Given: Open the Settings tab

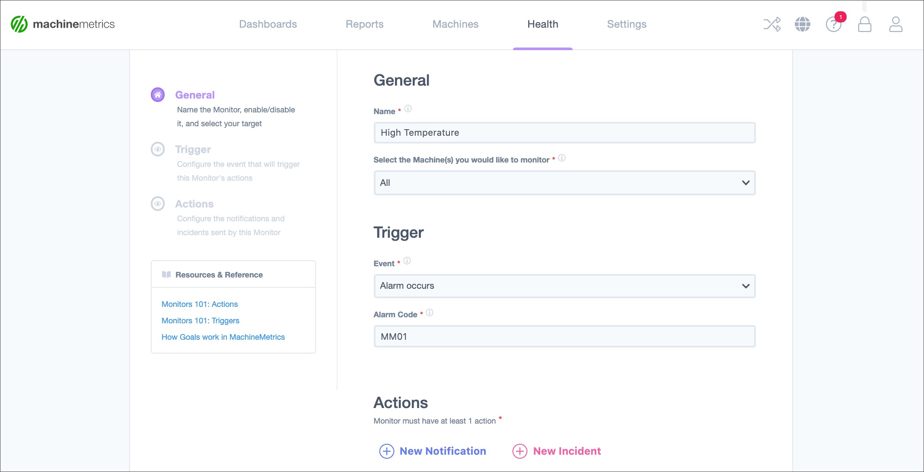Looking at the screenshot, I should point(627,24).
